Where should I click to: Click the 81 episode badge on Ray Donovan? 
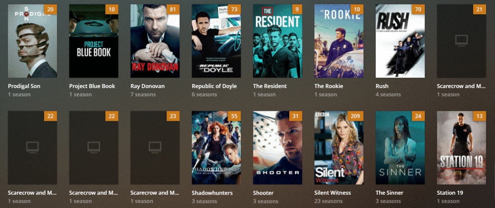pyautogui.click(x=173, y=10)
